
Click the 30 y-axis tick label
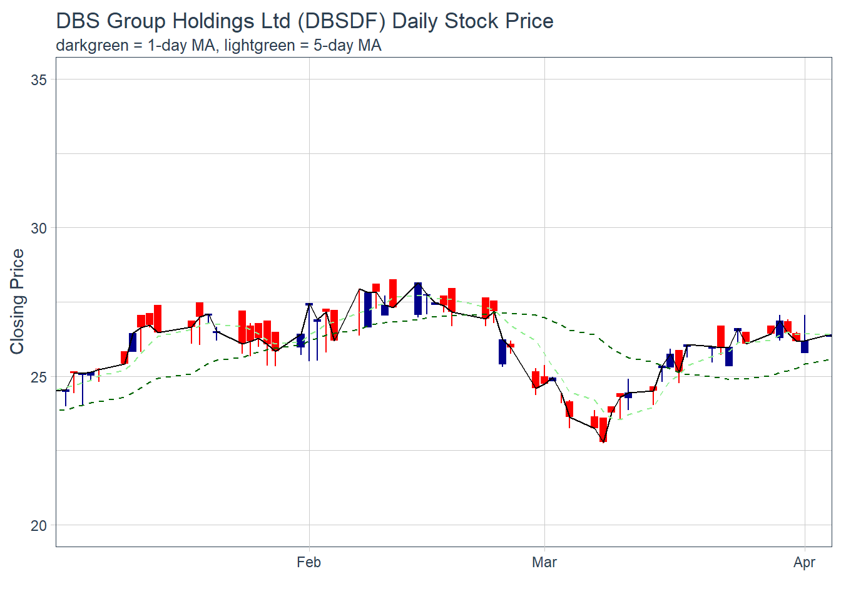tap(39, 229)
